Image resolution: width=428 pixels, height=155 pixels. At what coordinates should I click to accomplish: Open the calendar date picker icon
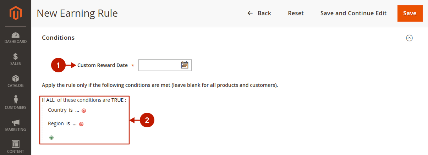click(x=185, y=65)
